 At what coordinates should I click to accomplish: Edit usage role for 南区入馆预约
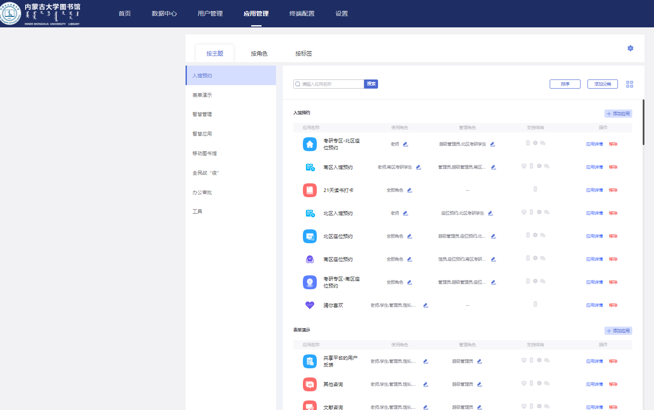[418, 167]
